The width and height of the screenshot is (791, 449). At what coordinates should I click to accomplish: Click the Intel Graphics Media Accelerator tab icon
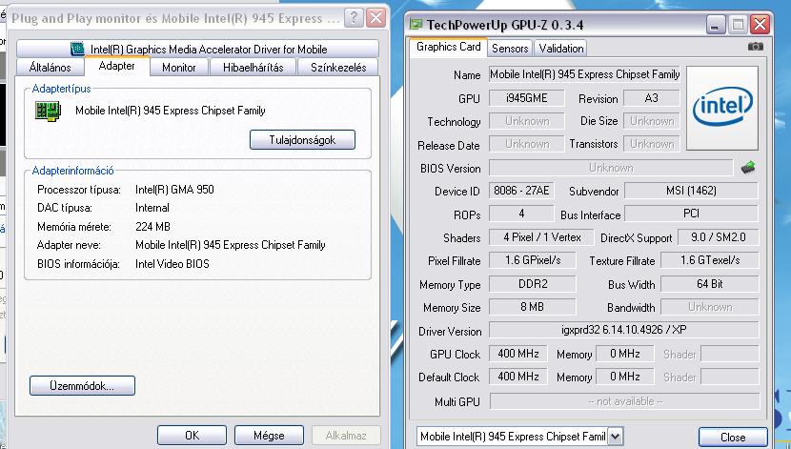[77, 49]
